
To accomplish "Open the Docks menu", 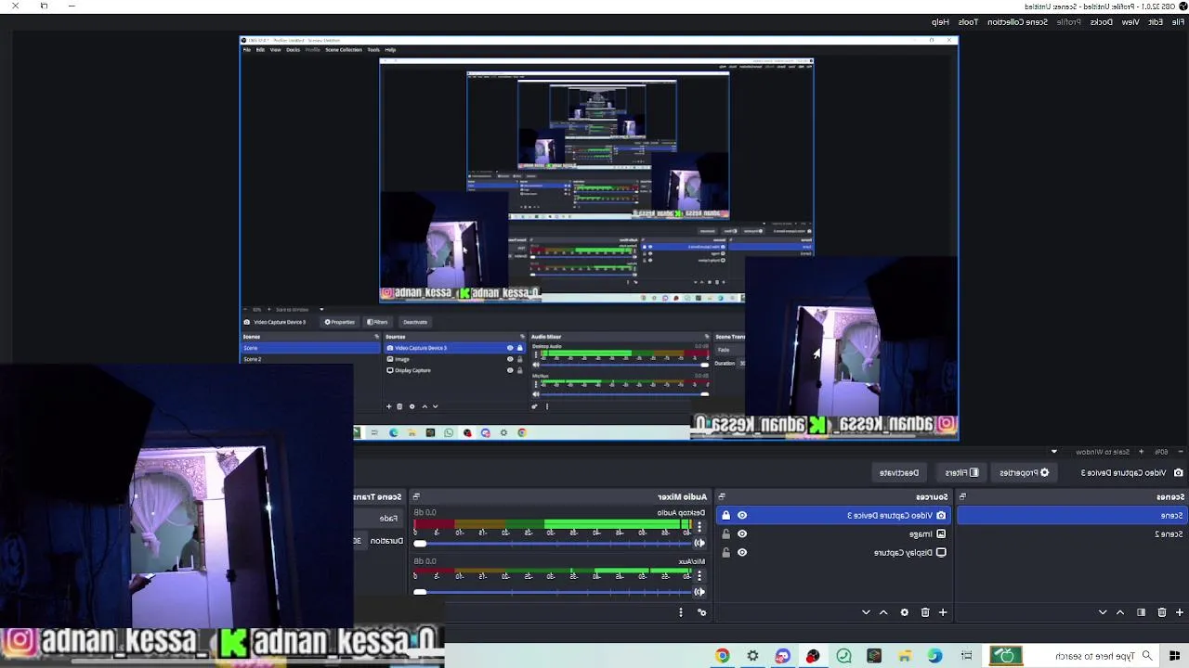I will [1102, 21].
